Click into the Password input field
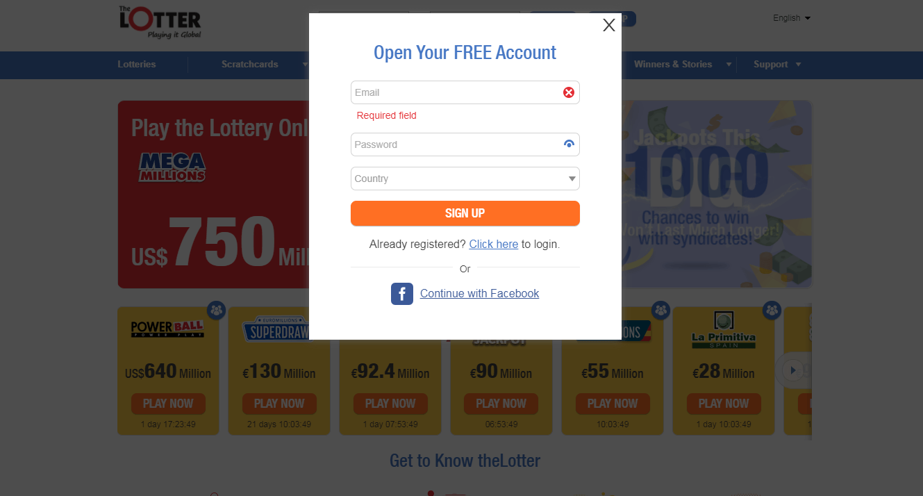Screen dimensions: 923x496 [x=457, y=144]
